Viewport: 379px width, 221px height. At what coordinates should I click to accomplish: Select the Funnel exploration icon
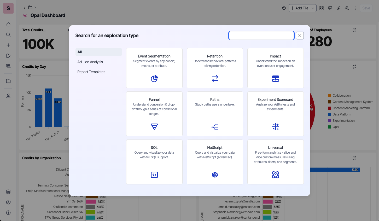point(154,127)
